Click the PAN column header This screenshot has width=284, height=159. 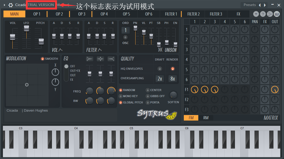[255, 22]
